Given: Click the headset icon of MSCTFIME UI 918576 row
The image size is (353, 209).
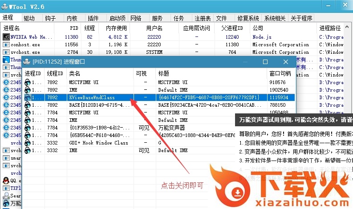Looking at the screenshot, I should coord(28,82).
